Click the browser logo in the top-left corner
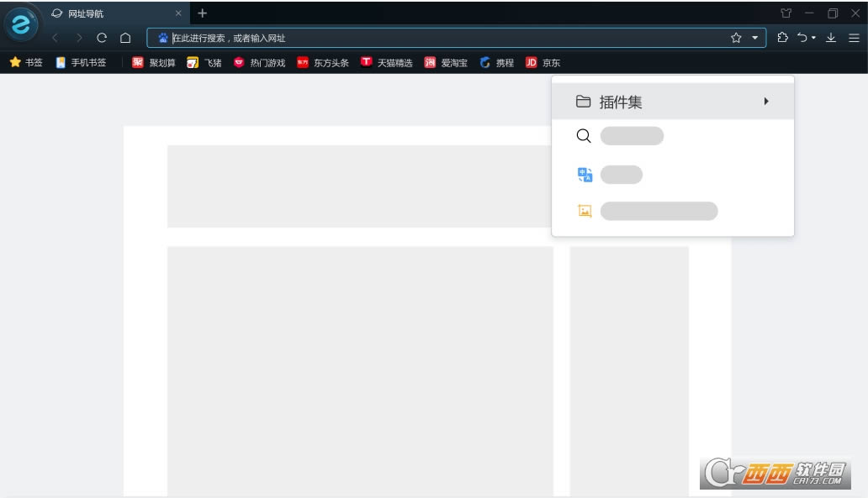Viewport: 868px width, 498px height. (20, 24)
